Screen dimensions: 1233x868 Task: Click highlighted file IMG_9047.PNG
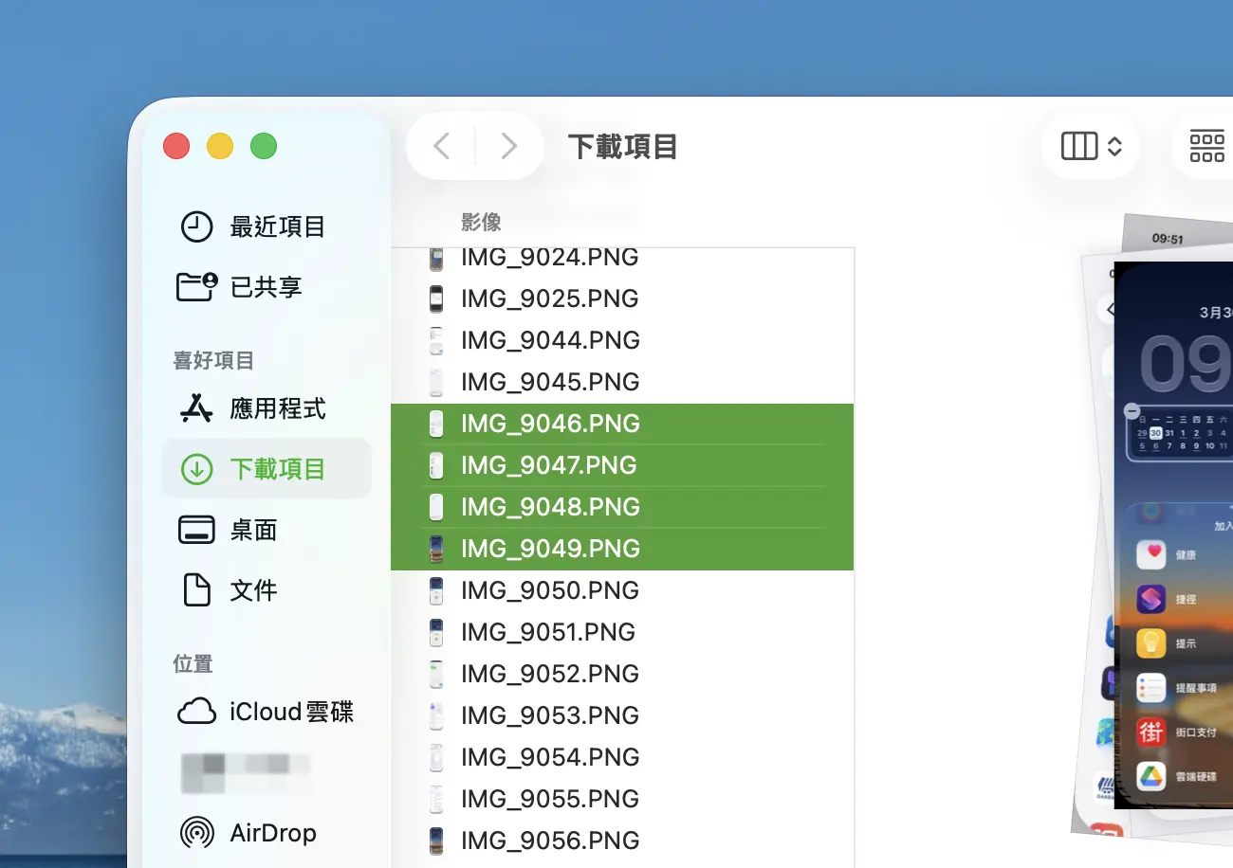coord(622,465)
